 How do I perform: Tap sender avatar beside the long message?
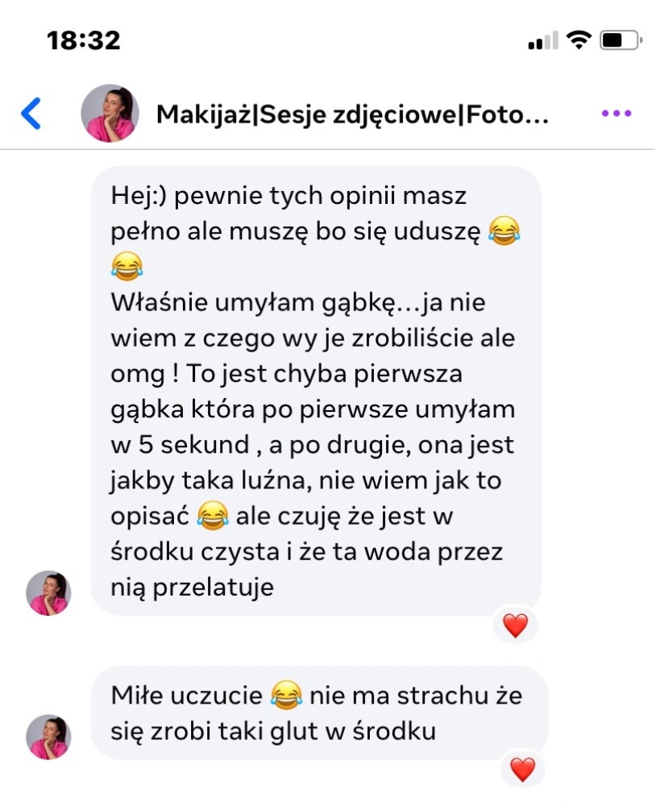coord(48,592)
